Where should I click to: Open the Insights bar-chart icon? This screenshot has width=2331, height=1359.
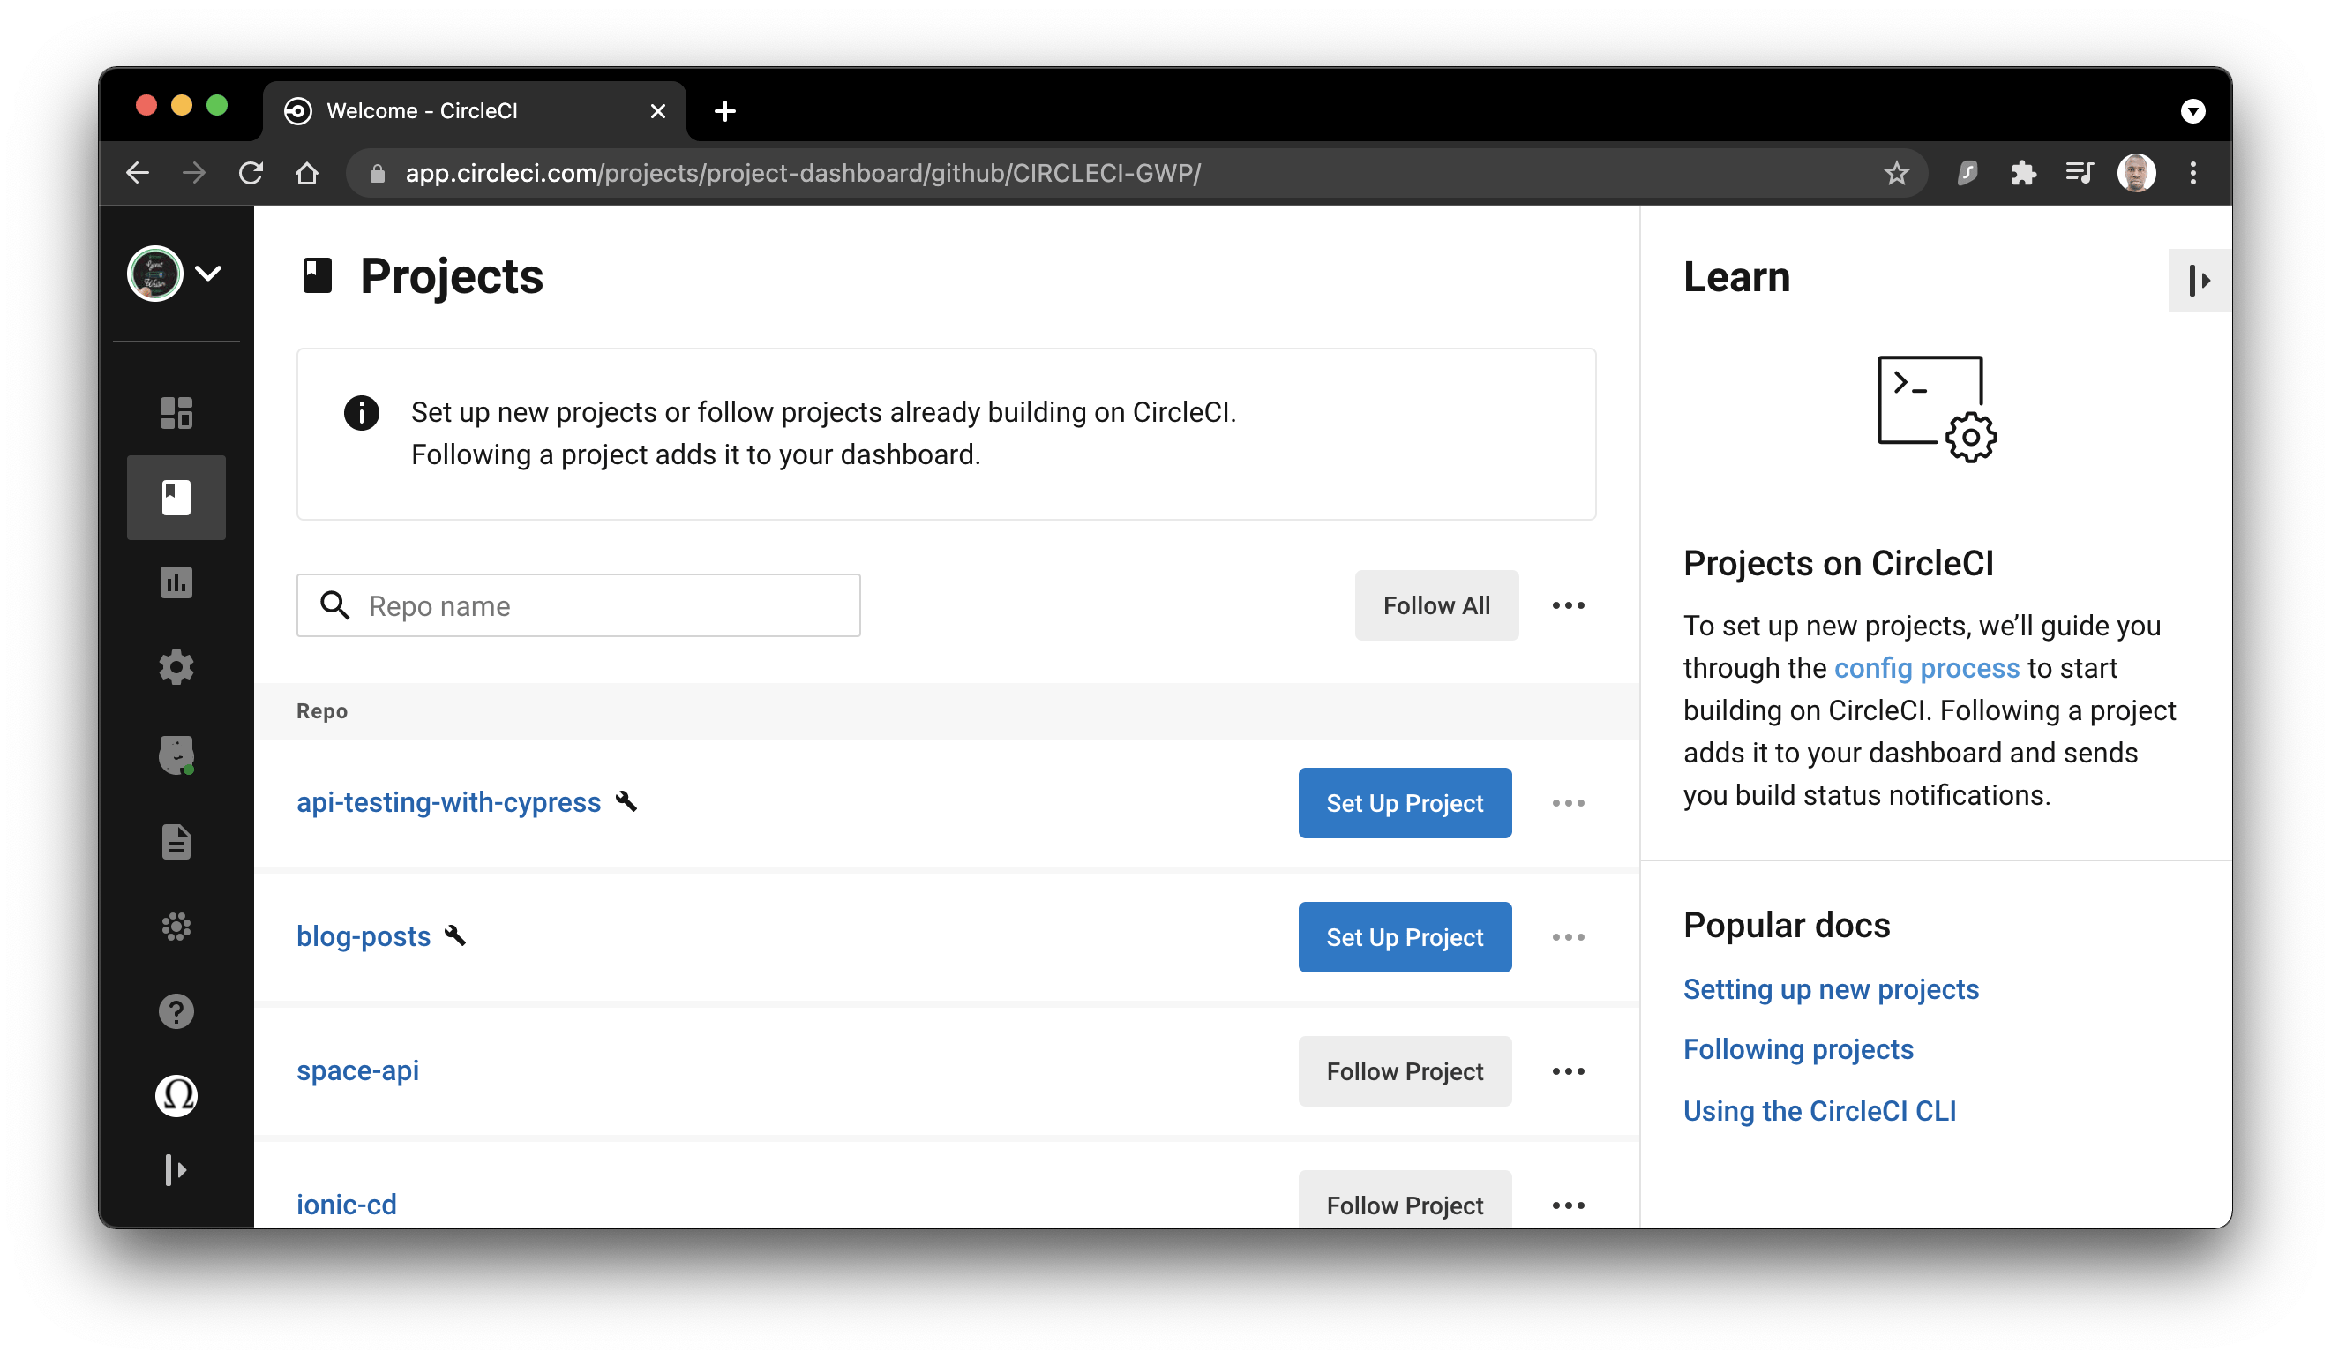tap(176, 582)
